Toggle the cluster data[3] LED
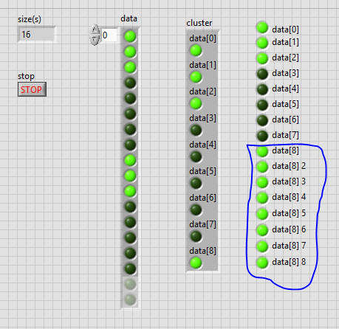This screenshot has height=329, width=339. click(x=196, y=130)
